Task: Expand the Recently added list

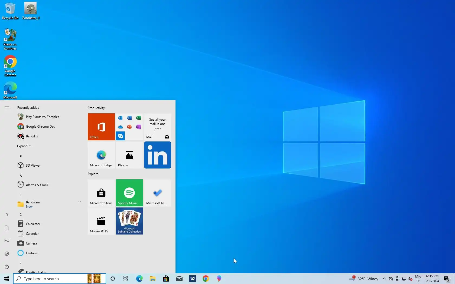Action: click(24, 146)
